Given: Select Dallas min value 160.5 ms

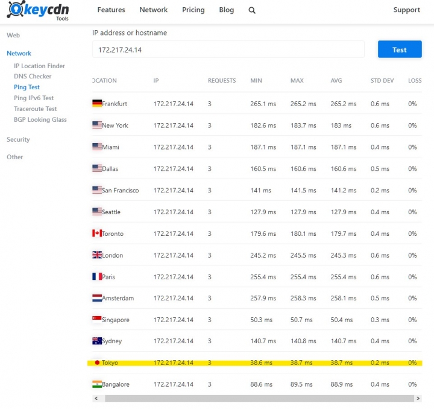Looking at the screenshot, I should point(263,169).
